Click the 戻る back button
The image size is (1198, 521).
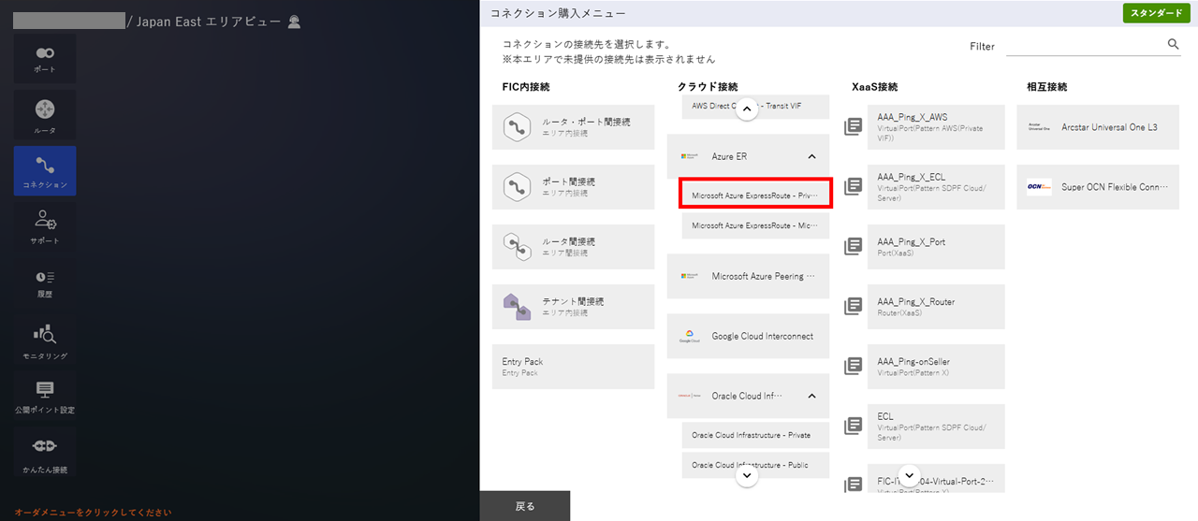[x=525, y=506]
